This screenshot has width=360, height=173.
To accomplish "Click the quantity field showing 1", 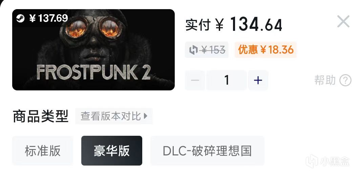I will pyautogui.click(x=227, y=80).
